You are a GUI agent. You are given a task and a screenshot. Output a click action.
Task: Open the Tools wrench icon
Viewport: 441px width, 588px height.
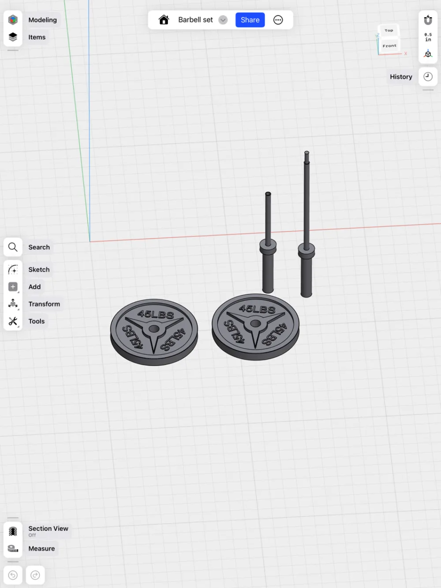click(13, 321)
